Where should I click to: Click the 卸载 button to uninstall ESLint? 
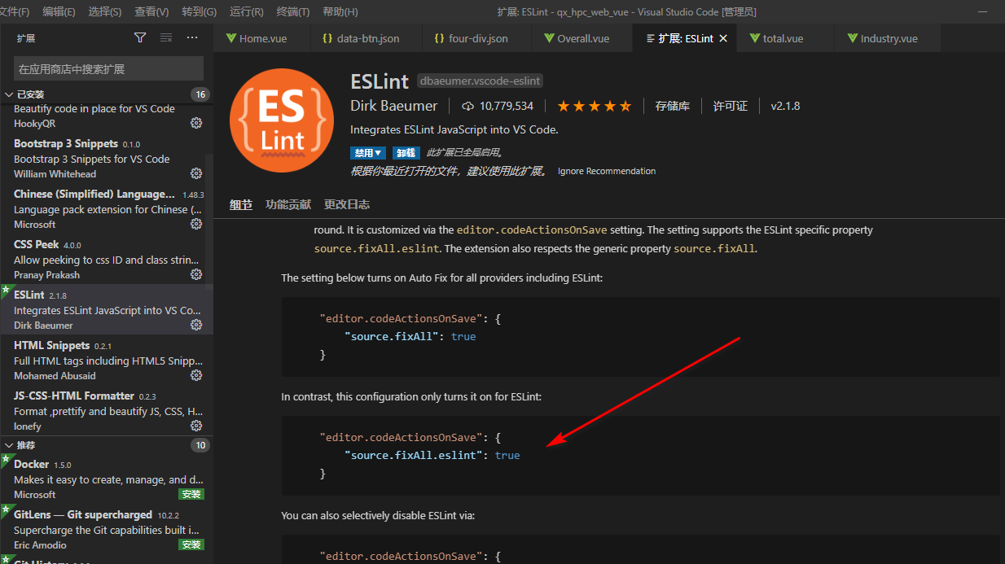405,152
